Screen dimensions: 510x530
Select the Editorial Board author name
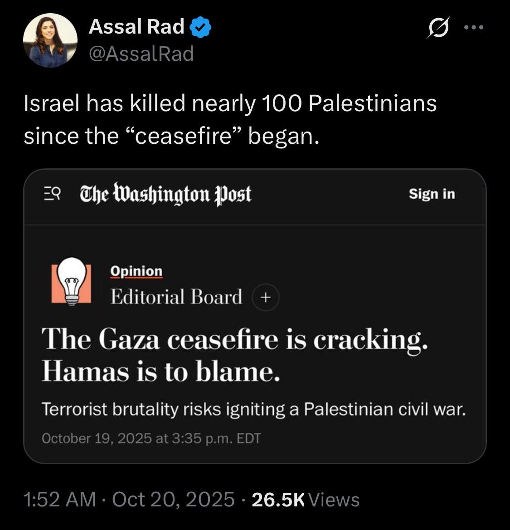point(176,297)
